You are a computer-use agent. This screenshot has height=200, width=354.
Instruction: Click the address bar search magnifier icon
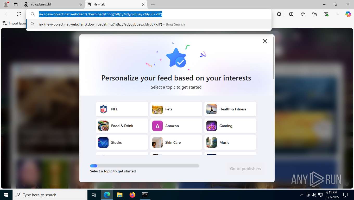point(33,14)
